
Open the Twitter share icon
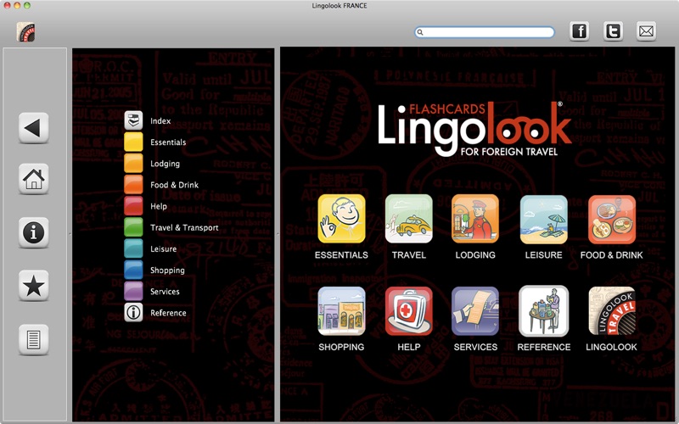coord(613,31)
